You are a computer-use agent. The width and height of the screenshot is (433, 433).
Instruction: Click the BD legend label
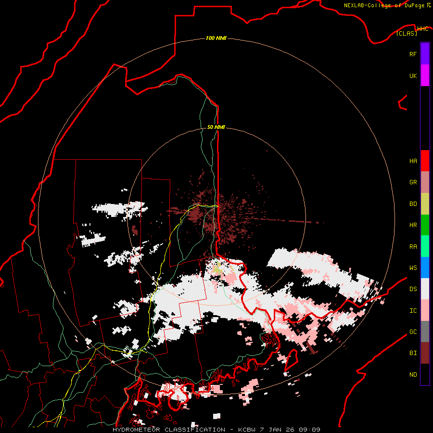pyautogui.click(x=413, y=204)
